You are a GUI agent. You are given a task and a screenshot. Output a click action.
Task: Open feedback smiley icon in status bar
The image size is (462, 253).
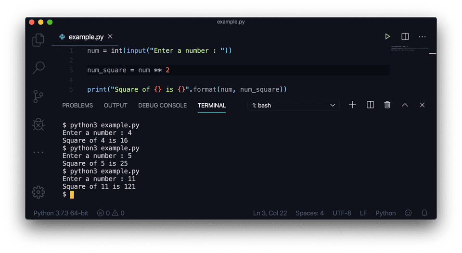point(408,213)
